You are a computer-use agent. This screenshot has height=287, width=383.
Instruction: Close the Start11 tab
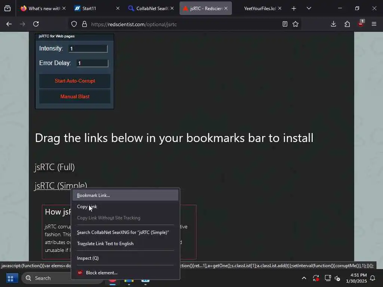pyautogui.click(x=118, y=8)
